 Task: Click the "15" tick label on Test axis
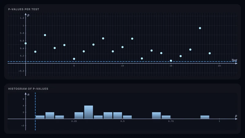[x=171, y=66]
